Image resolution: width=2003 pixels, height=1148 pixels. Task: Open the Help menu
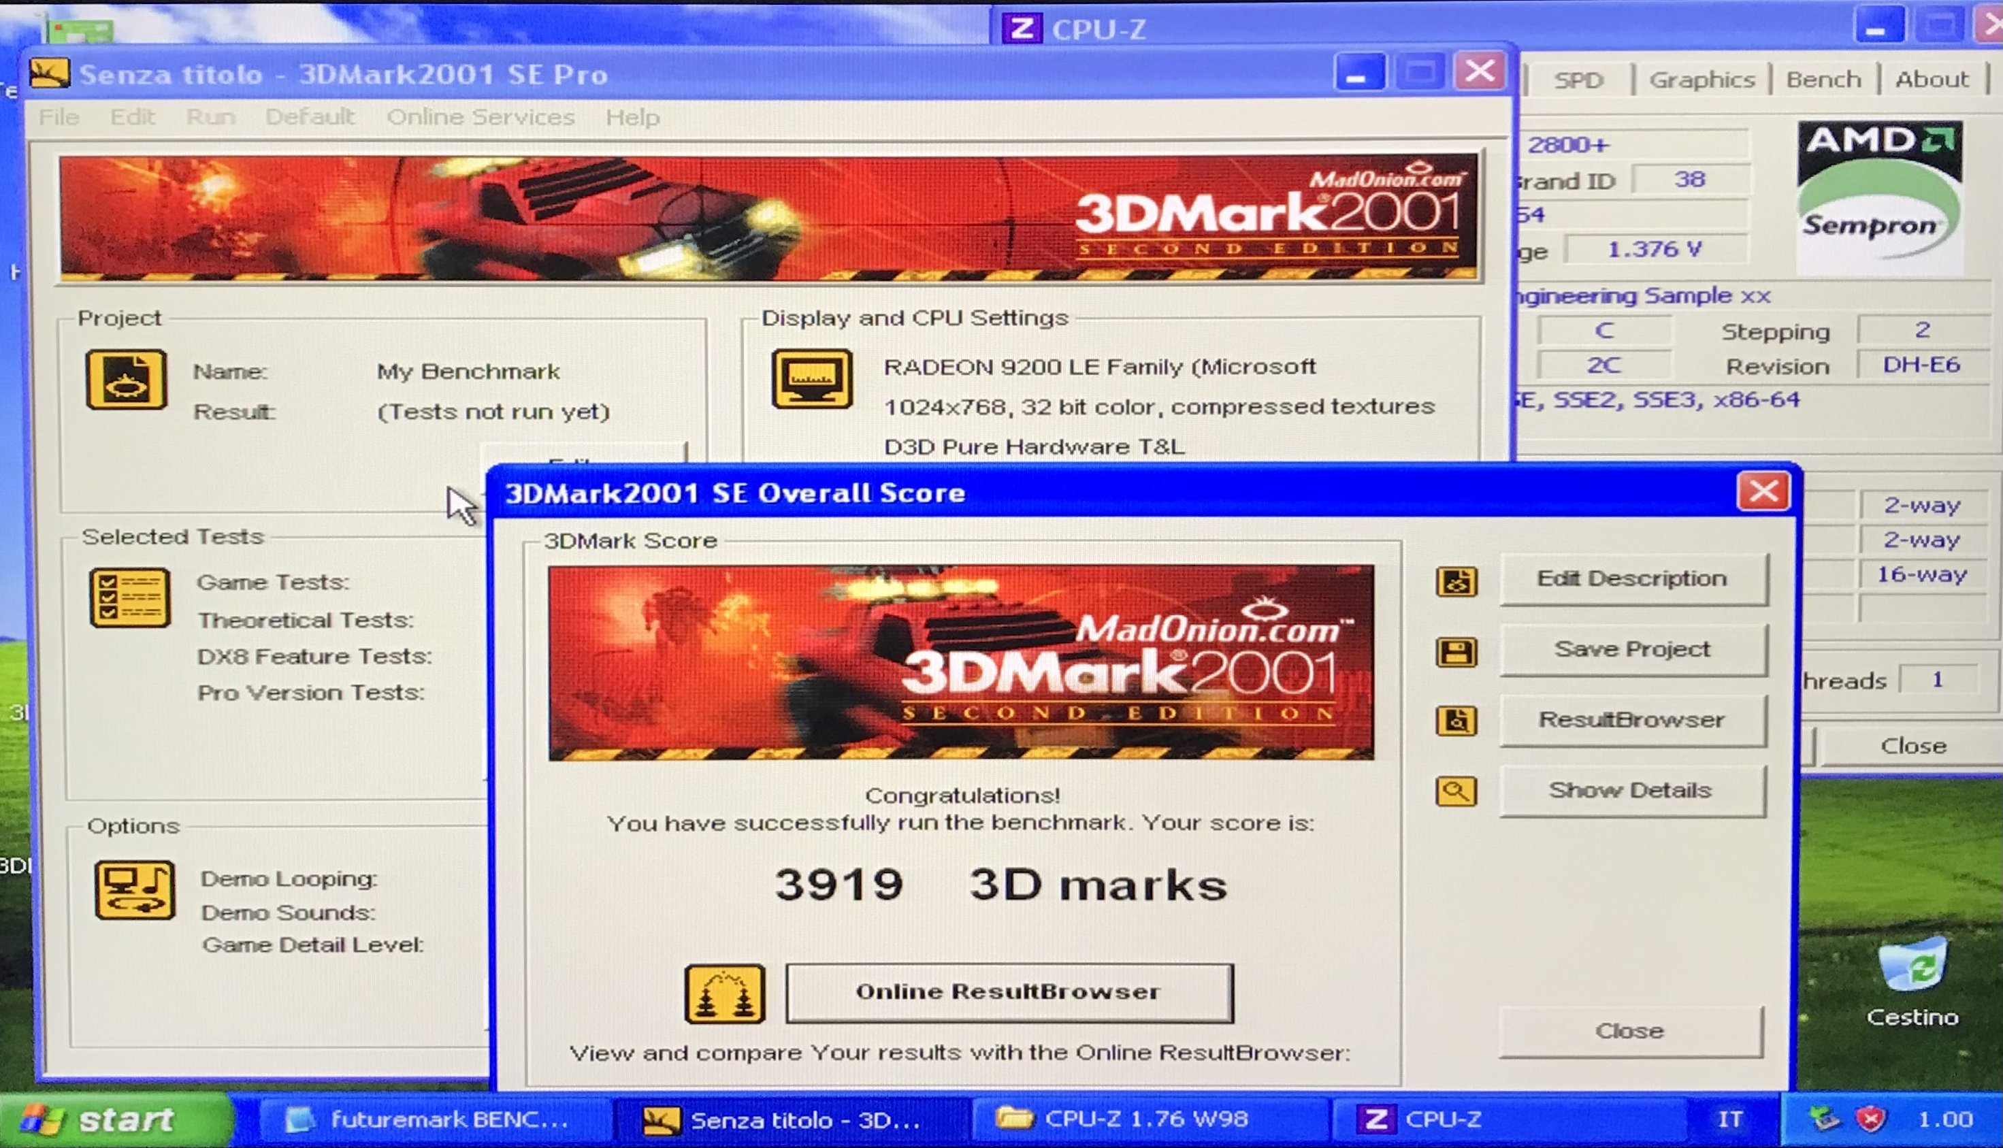click(632, 118)
